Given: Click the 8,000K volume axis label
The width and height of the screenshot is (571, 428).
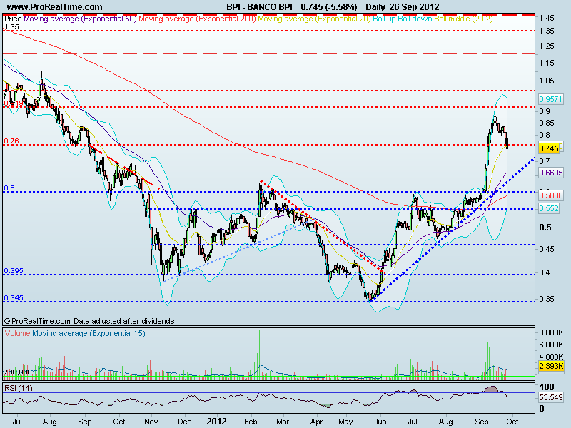Looking at the screenshot, I should [x=551, y=332].
